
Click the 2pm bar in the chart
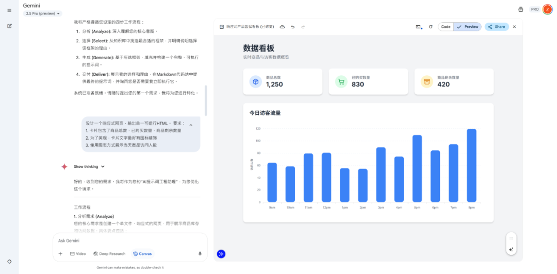point(363,185)
